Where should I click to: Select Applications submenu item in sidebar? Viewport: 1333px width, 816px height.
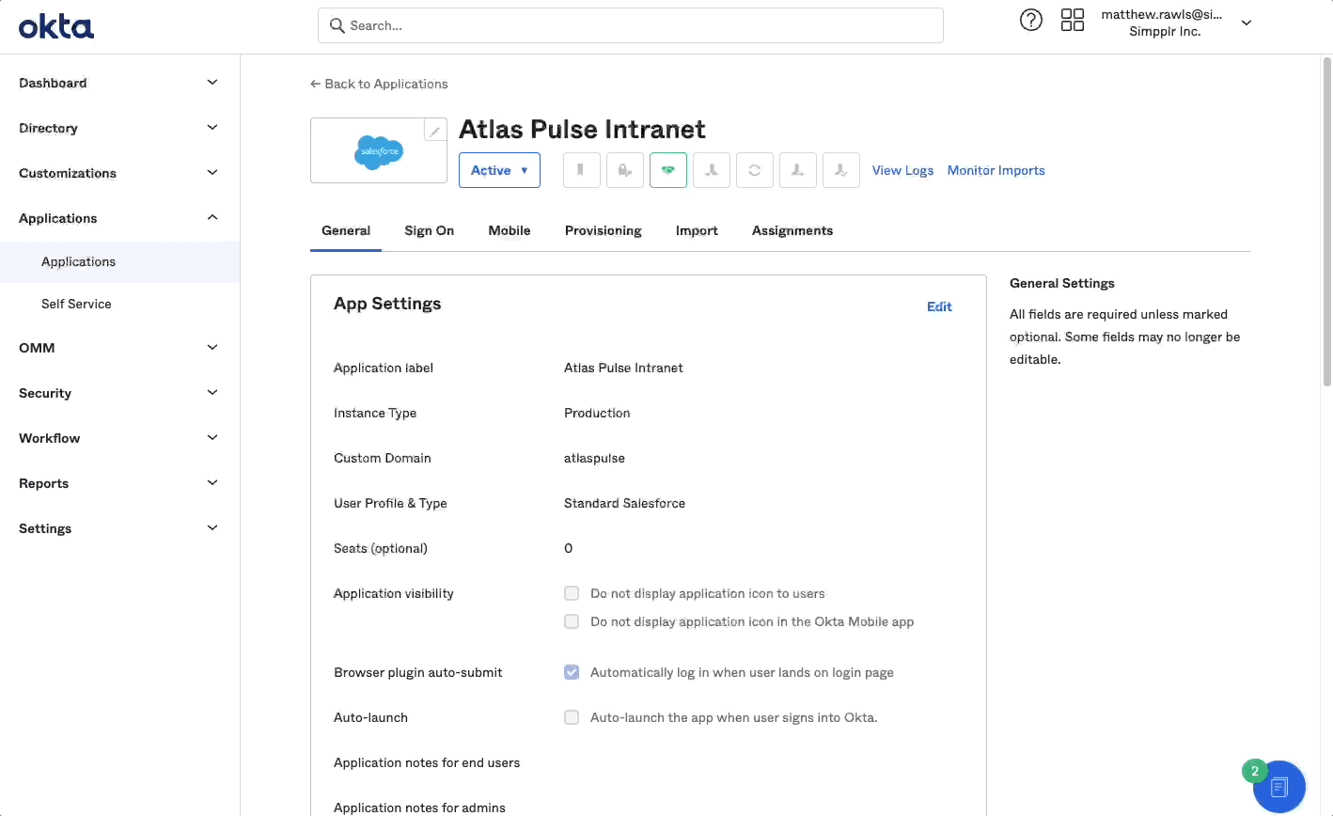tap(119, 261)
